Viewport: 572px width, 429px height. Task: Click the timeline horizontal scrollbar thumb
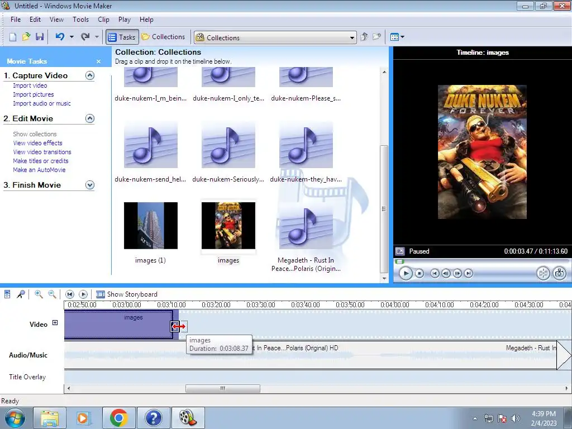[x=223, y=389]
